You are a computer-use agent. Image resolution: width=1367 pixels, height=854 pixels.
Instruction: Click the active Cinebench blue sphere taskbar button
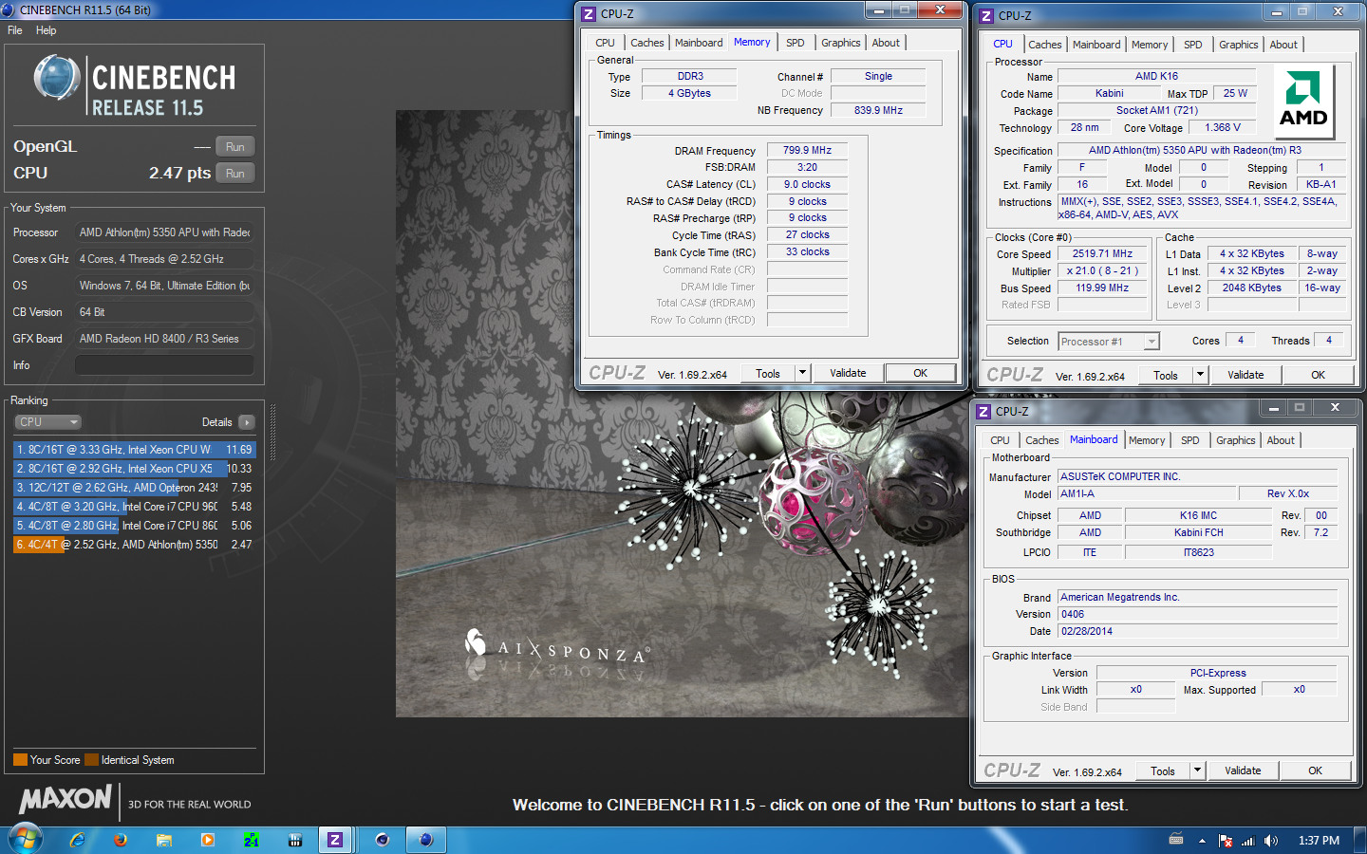426,840
